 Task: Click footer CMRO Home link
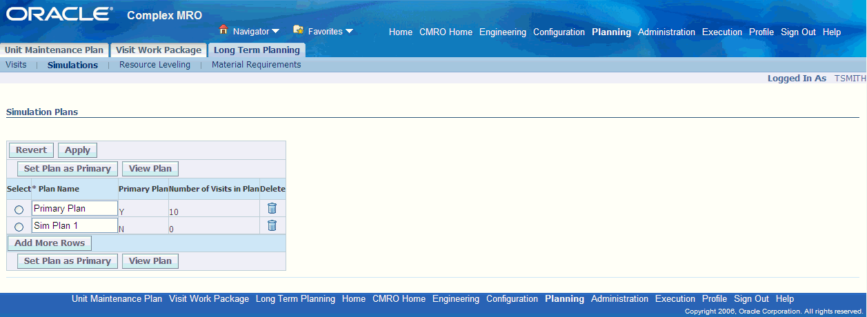(x=399, y=299)
